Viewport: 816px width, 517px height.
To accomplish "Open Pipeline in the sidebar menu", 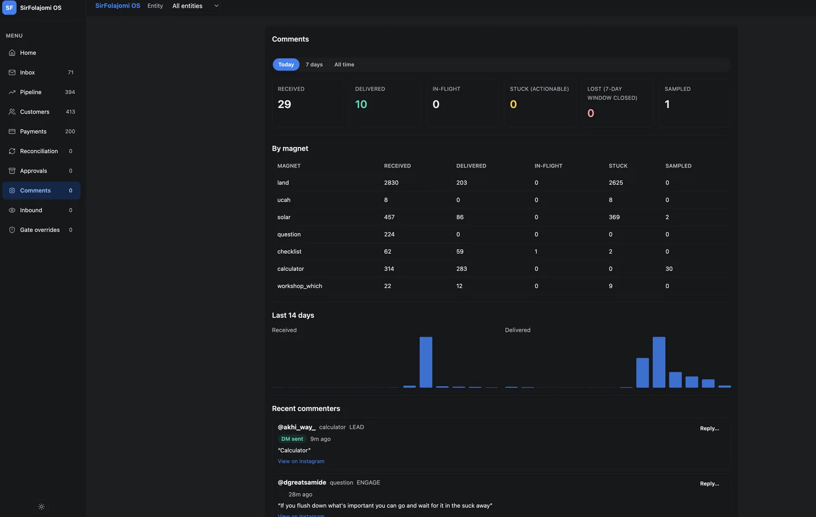I will 41,92.
